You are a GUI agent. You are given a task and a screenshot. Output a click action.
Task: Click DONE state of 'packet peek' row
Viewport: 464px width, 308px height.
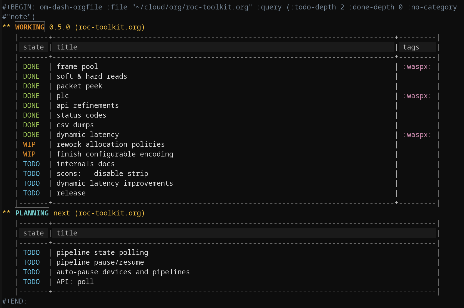(x=31, y=86)
